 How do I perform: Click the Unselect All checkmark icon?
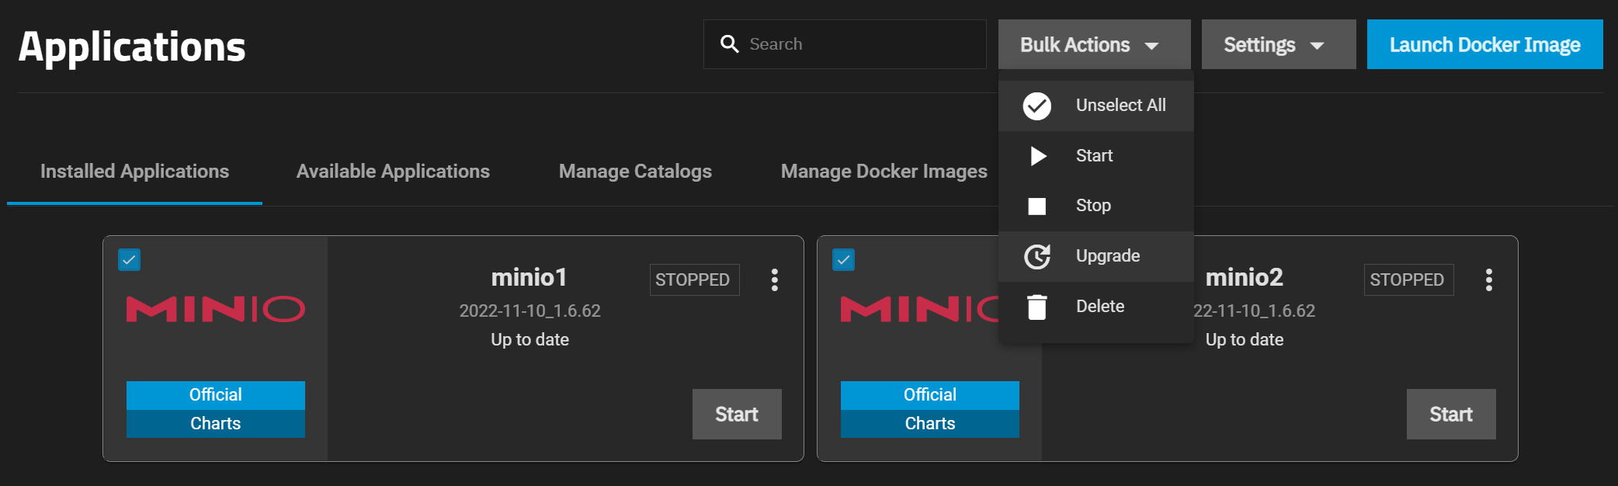[1036, 106]
